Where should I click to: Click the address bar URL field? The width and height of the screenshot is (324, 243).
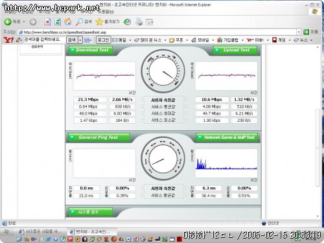160,32
